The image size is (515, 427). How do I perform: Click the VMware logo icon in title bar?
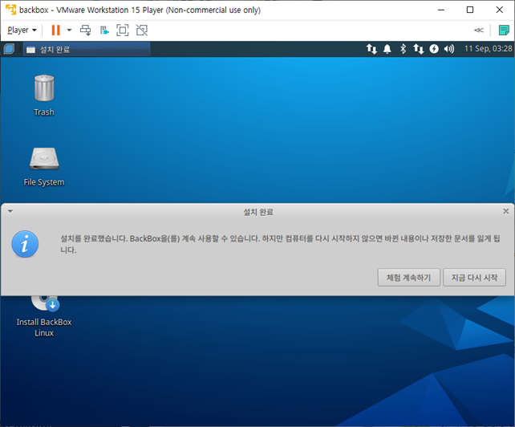[10, 10]
